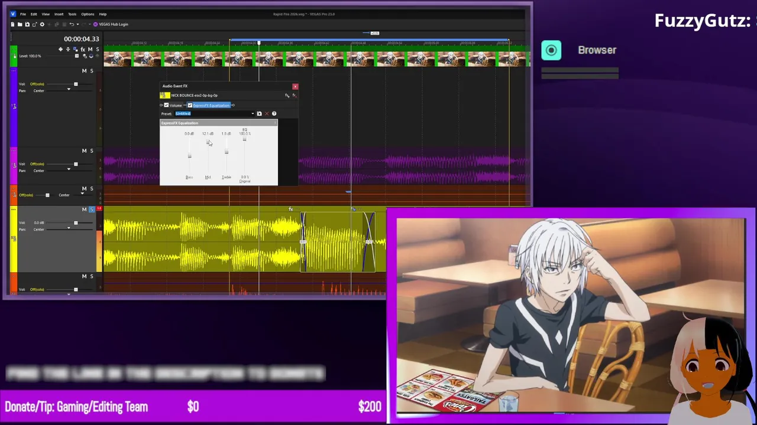757x425 pixels.
Task: Click the purple track's Vol slider handle
Action: click(76, 84)
